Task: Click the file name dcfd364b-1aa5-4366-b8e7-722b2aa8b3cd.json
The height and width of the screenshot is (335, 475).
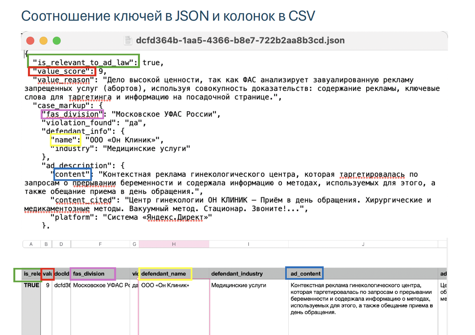Action: [x=240, y=40]
